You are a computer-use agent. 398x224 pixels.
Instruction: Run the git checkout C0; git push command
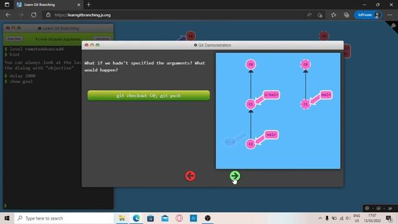pos(149,95)
